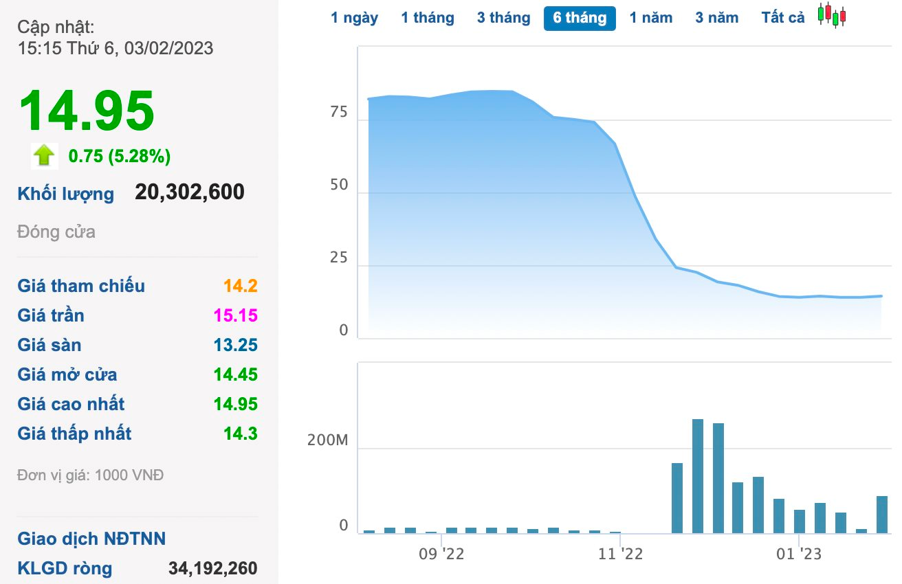The height and width of the screenshot is (584, 902).
Task: Select the 01 '23 axis marker
Action: point(798,554)
